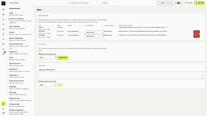207x116 pixels.
Task: Click the highlighted settings gear icon
Action: pyautogui.click(x=3, y=104)
